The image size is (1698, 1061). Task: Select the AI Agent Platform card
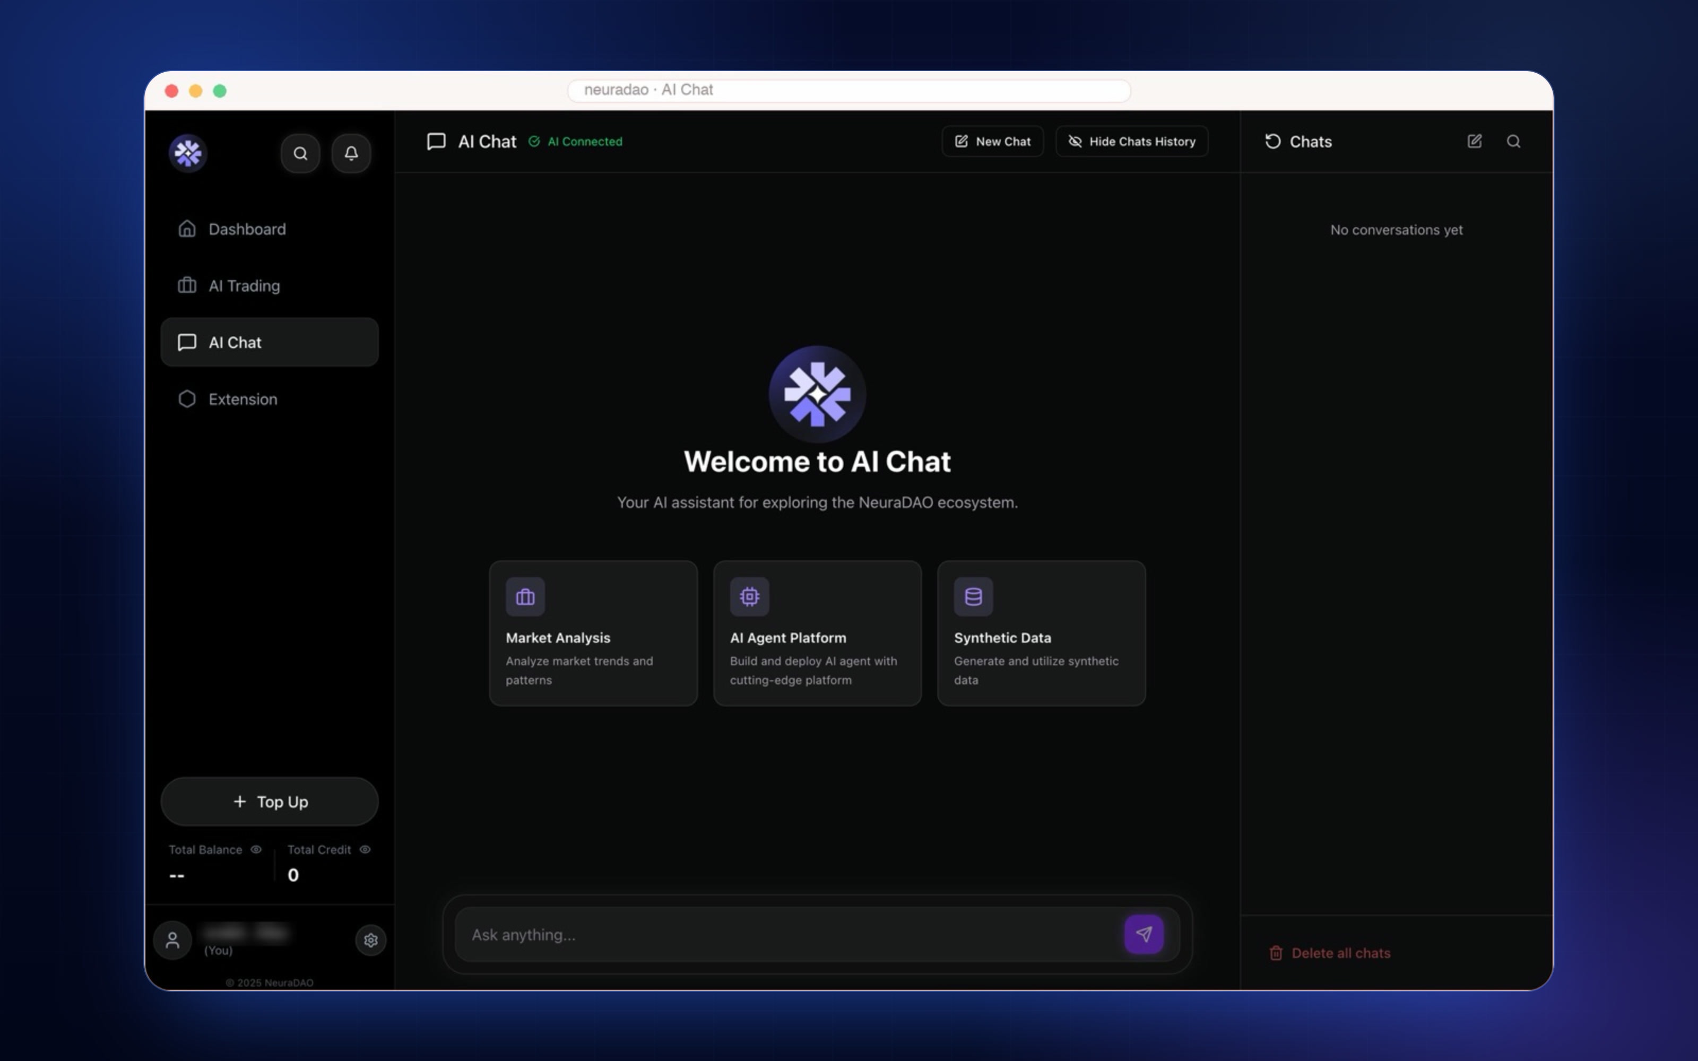[x=817, y=633]
